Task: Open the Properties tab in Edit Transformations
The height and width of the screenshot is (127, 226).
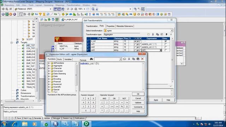Action: pyautogui.click(x=111, y=26)
